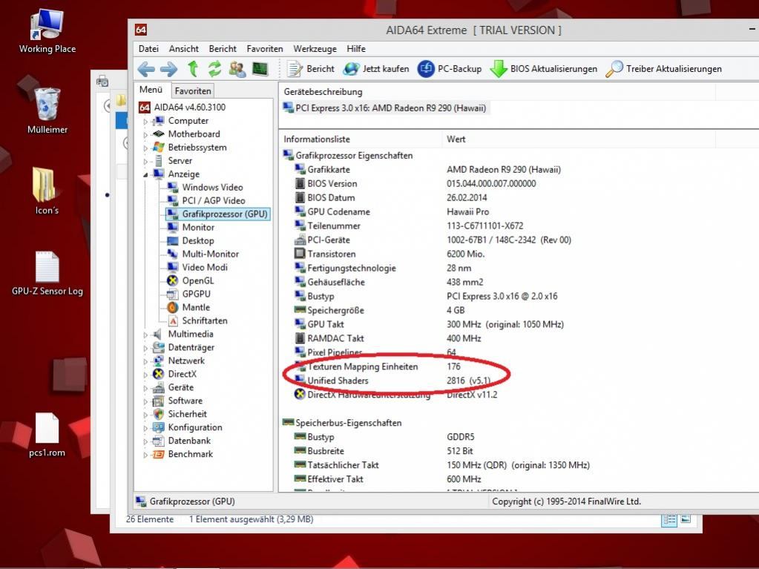Switch to the Menü tab
This screenshot has width=759, height=569.
(151, 90)
